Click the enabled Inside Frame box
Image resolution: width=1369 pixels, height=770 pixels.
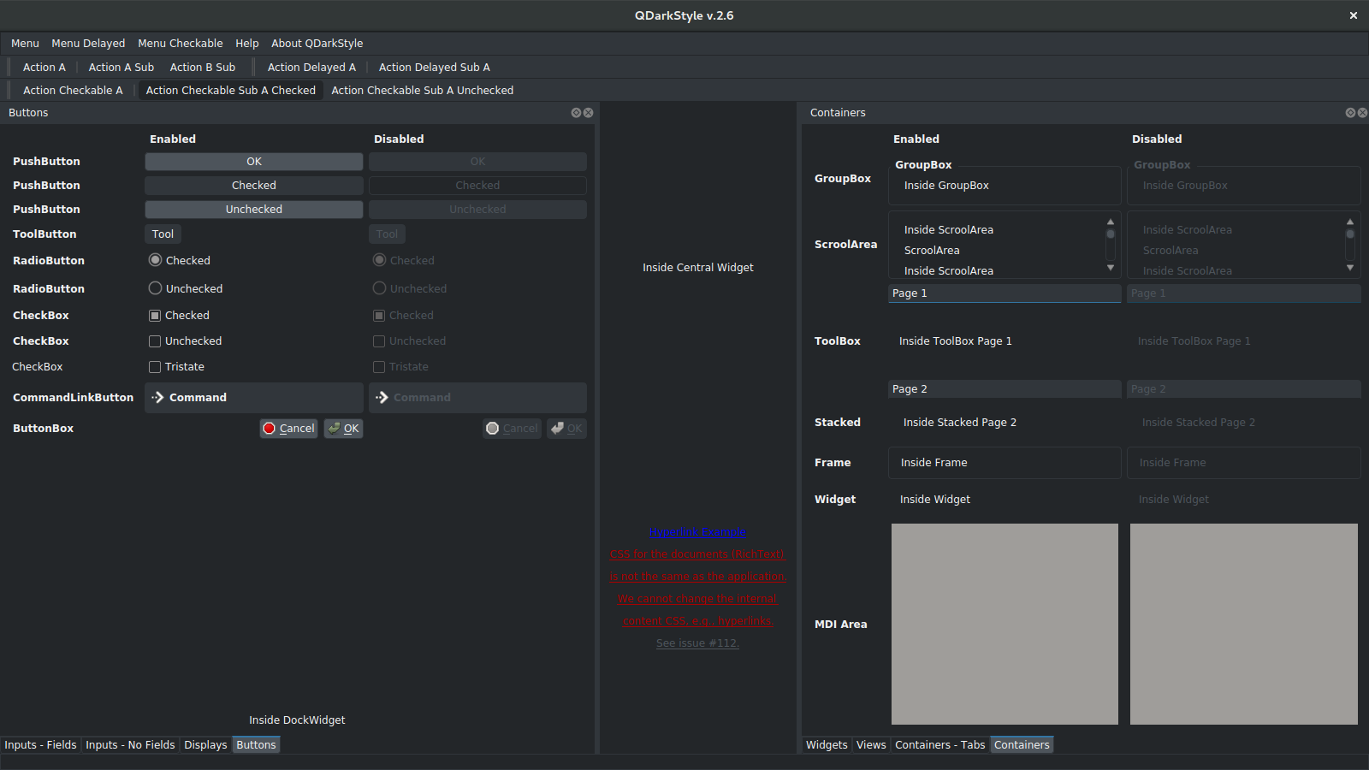pyautogui.click(x=1005, y=463)
